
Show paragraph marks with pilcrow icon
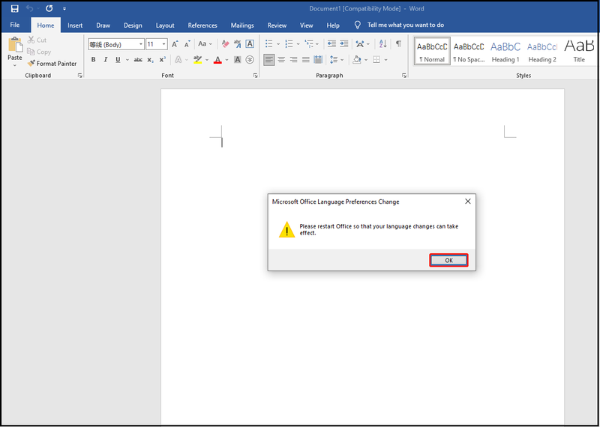[x=398, y=44]
